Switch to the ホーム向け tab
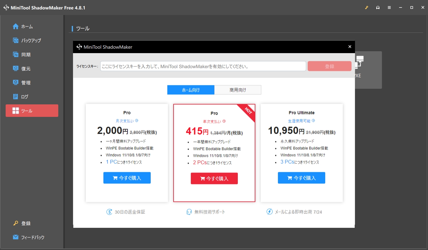 tap(191, 90)
